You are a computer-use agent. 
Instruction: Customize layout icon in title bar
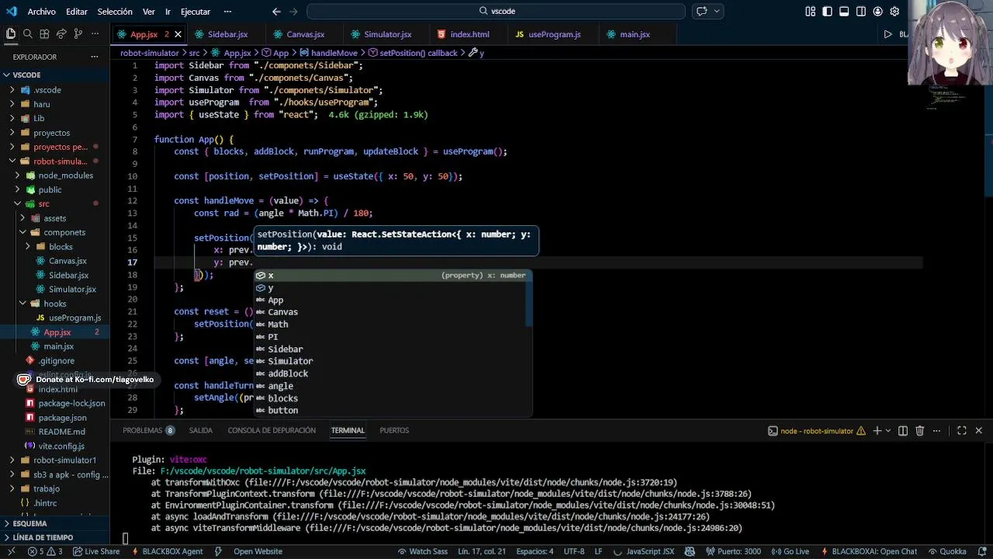pyautogui.click(x=811, y=12)
